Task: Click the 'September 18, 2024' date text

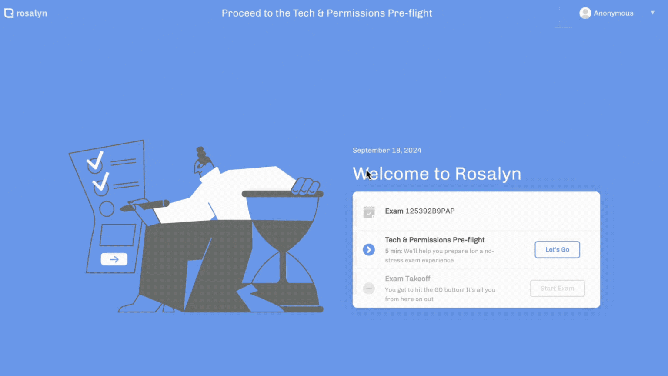Action: (387, 151)
